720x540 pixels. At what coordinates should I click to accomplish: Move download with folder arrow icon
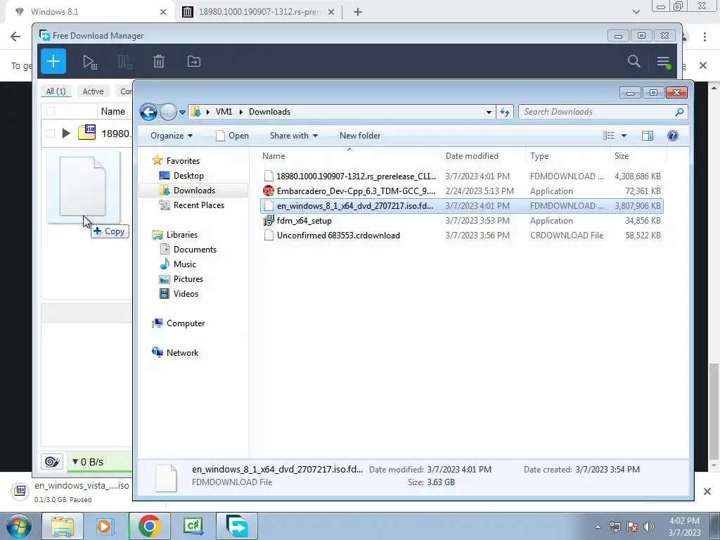coord(194,61)
